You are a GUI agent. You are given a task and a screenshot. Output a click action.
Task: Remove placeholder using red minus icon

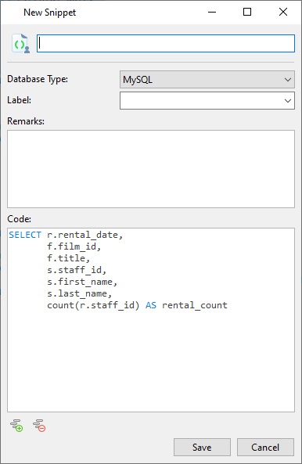39,426
